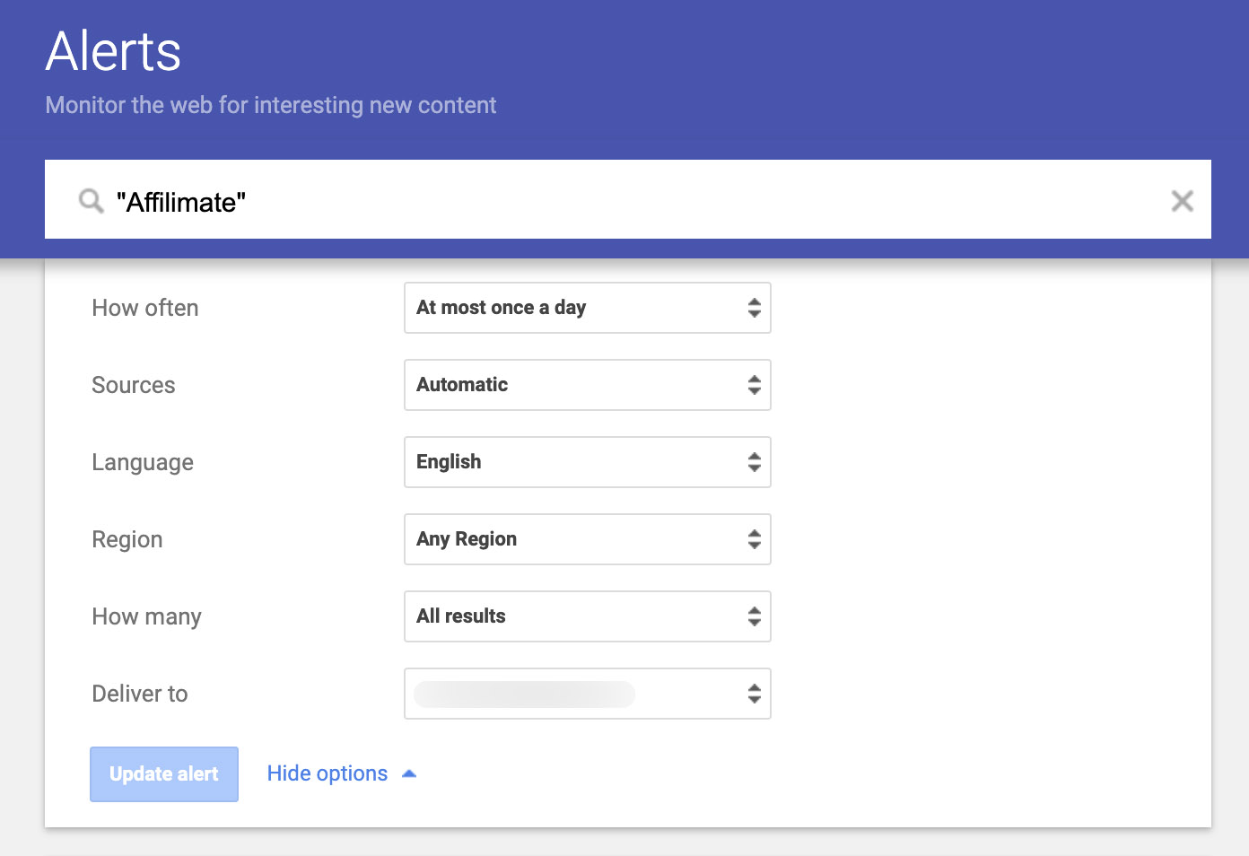Click the "Monitor the web" subtitle text
The width and height of the screenshot is (1249, 856).
[x=271, y=105]
